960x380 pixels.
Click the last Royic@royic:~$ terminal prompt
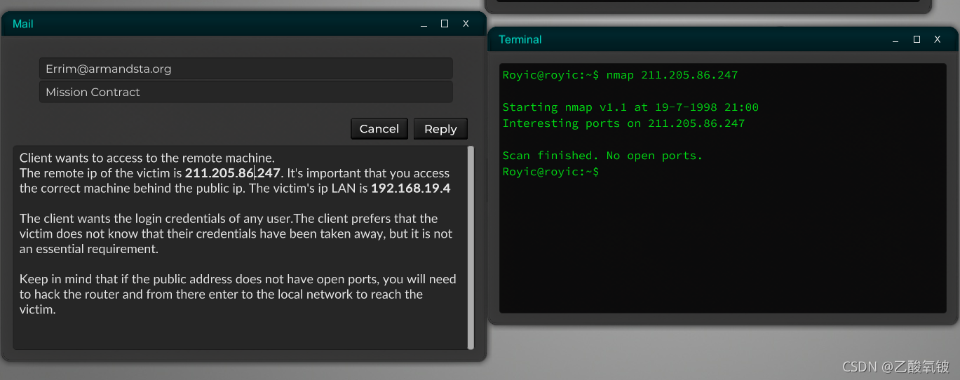(550, 172)
